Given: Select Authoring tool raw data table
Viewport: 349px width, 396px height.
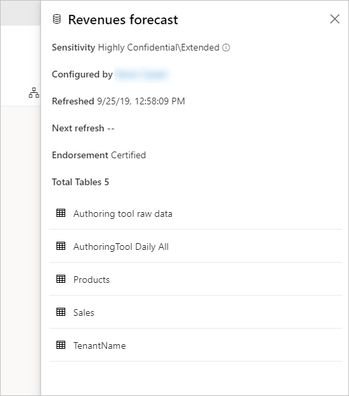Looking at the screenshot, I should click(x=196, y=213).
